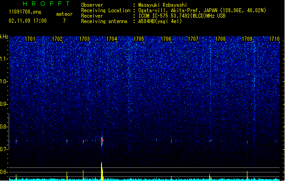Click the 0.7 kHz axis label
This screenshot has height=181, width=285.
click(4, 149)
